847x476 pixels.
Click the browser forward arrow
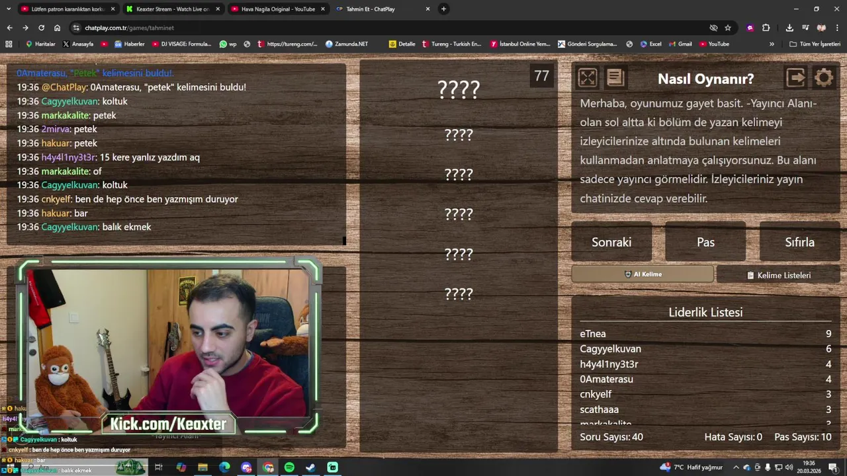(25, 28)
